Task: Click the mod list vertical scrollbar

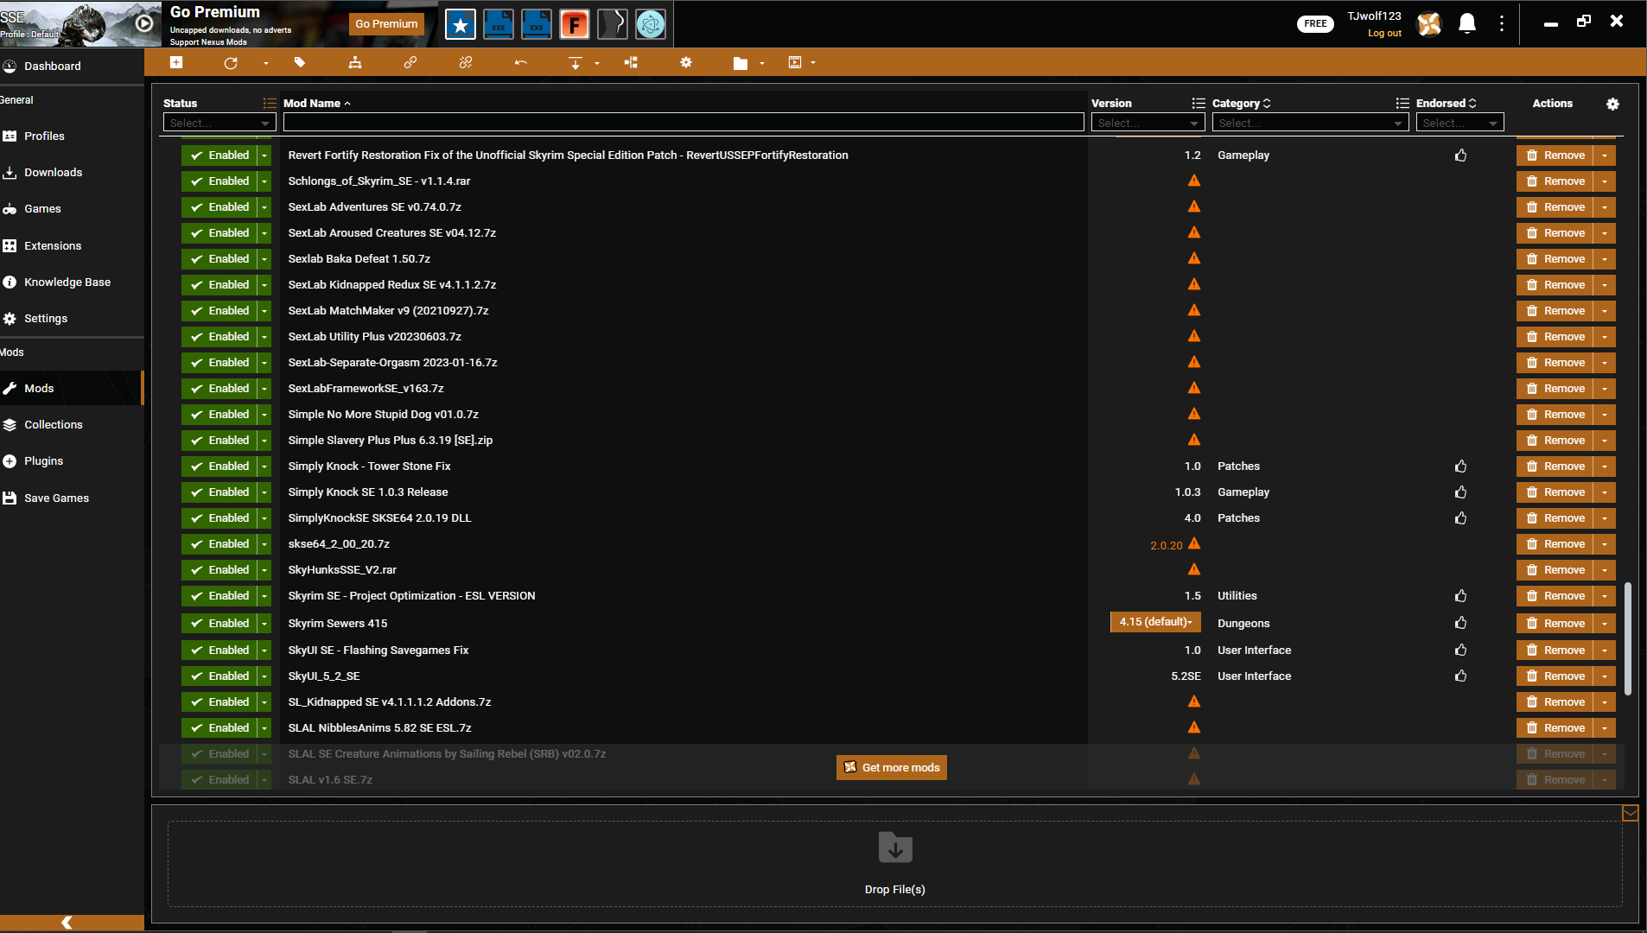Action: click(x=1628, y=639)
